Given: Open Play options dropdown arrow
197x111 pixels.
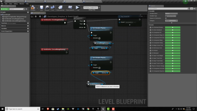Looking at the screenshot, I should pos(82,8).
